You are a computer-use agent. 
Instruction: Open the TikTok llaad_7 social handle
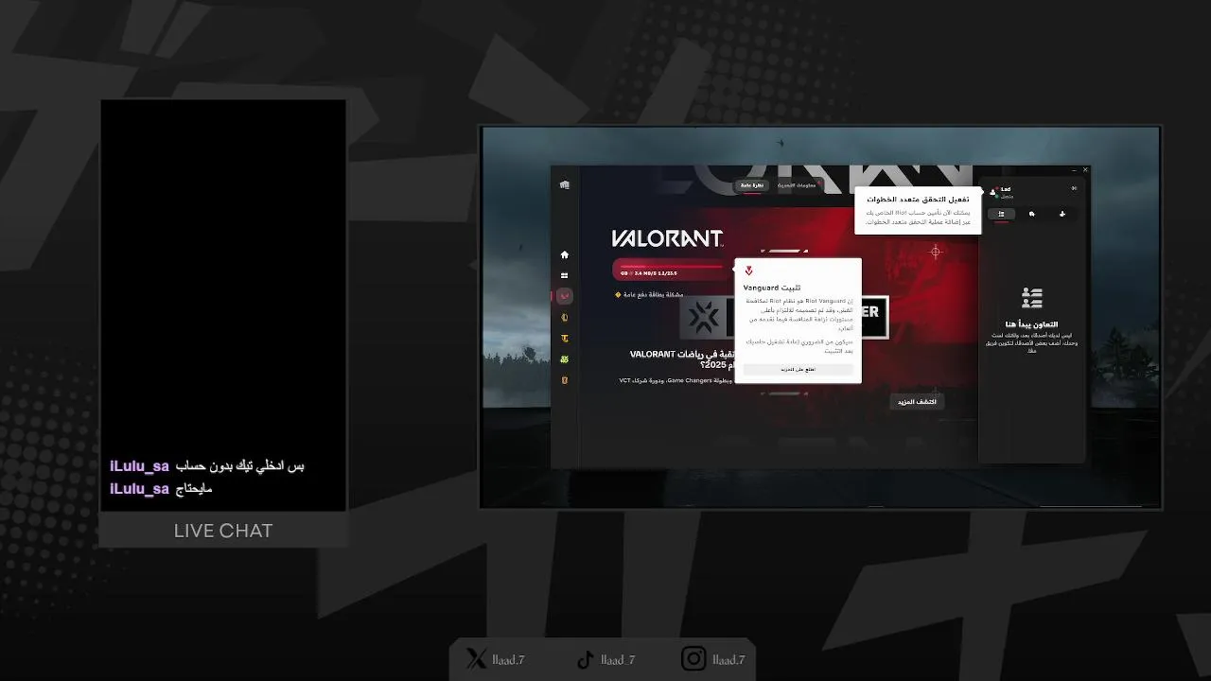[x=605, y=659]
